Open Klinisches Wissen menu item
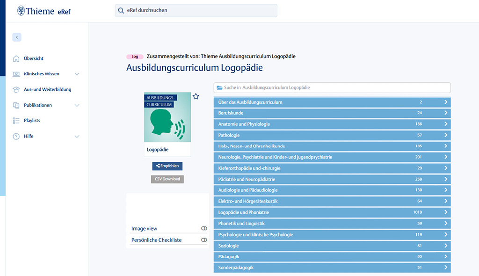Viewport: 479px width, 276px height. pyautogui.click(x=42, y=74)
